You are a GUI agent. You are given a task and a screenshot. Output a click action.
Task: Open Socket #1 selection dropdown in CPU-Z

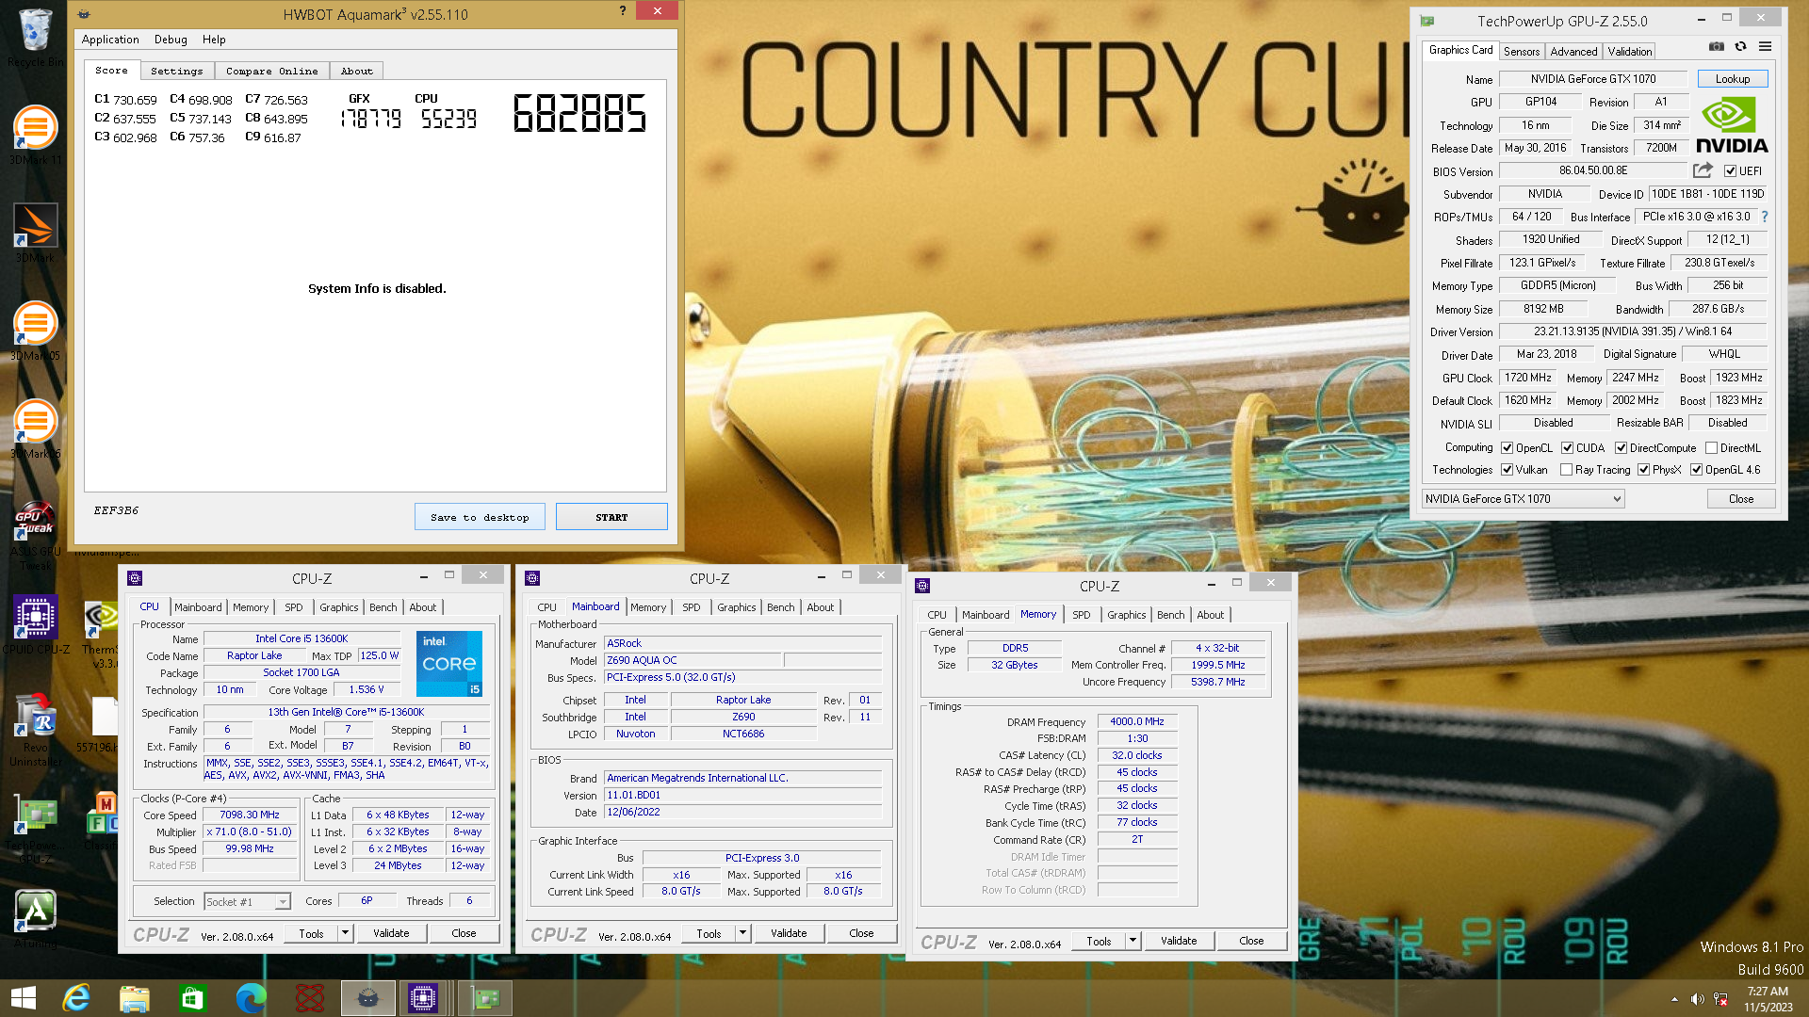click(x=248, y=902)
